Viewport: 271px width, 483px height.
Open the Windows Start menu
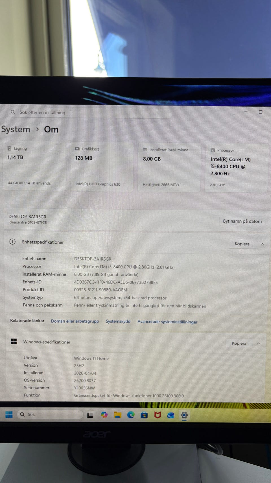[x=9, y=415]
